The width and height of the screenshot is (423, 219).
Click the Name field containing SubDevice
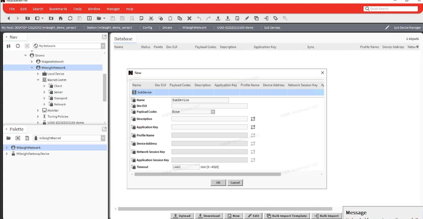[200, 100]
